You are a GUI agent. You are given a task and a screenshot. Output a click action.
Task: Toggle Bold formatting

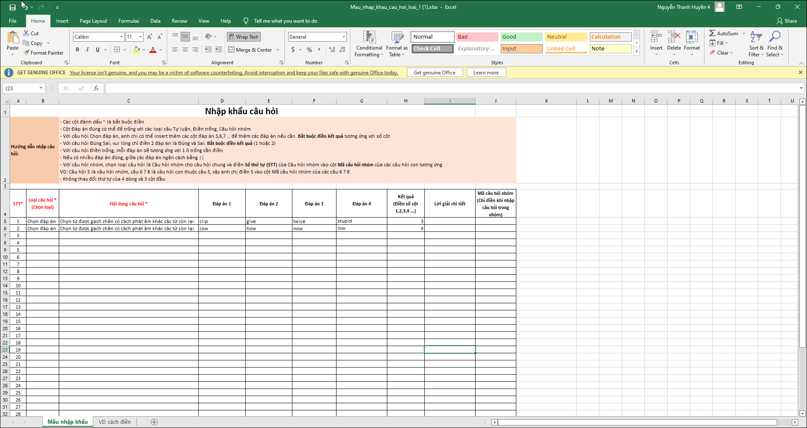click(77, 50)
